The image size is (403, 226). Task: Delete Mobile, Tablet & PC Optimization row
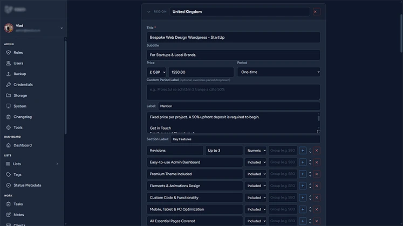[x=317, y=209]
